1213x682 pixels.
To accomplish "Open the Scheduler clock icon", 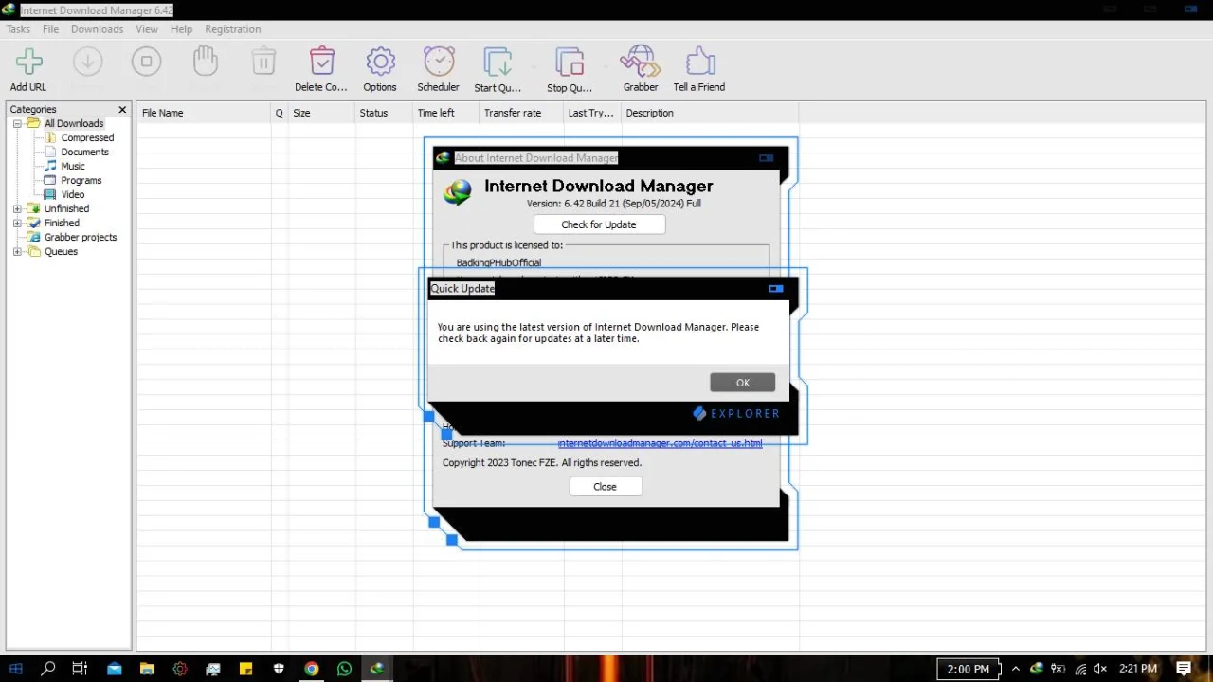I will [439, 63].
